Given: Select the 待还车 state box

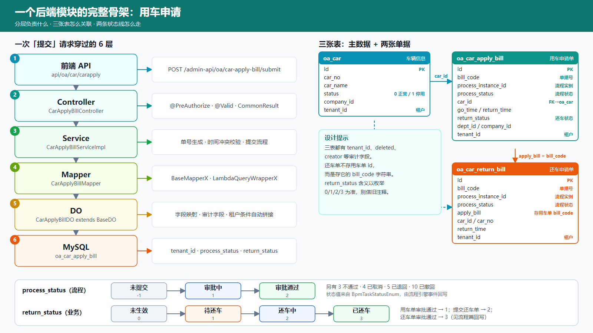Looking at the screenshot, I should pyautogui.click(x=213, y=314).
